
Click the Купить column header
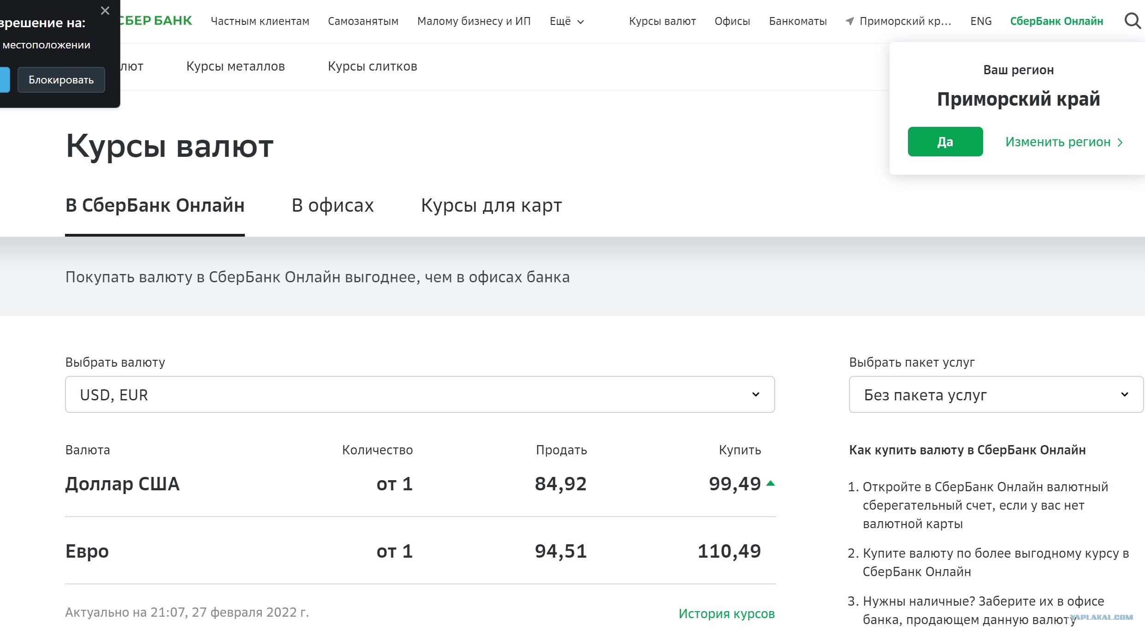(x=740, y=450)
